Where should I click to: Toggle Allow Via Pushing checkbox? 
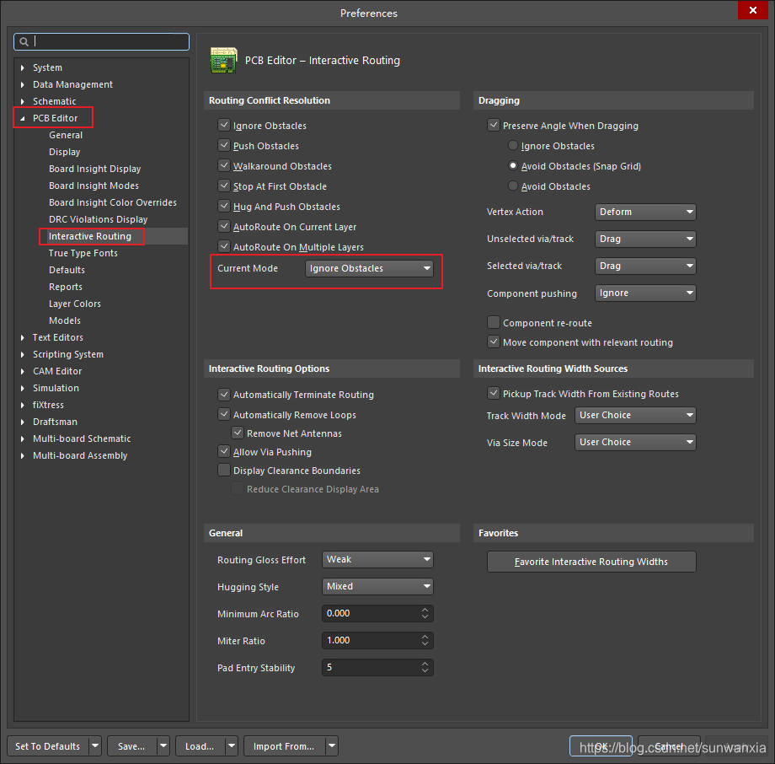click(224, 451)
